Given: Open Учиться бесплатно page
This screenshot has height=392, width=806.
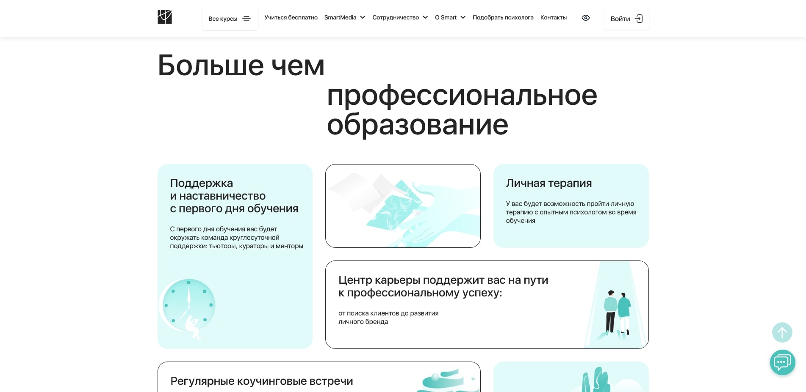Looking at the screenshot, I should 291,17.
